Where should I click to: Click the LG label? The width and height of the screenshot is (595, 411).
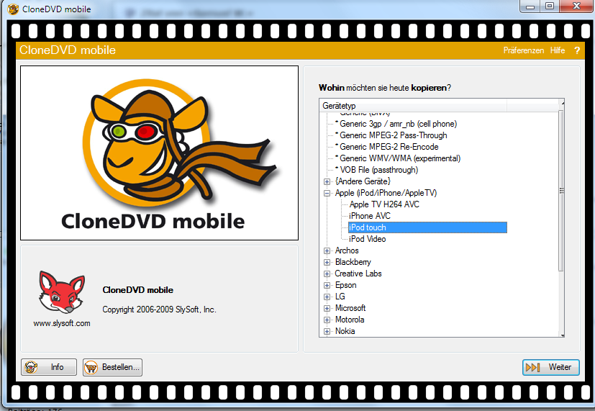(340, 297)
